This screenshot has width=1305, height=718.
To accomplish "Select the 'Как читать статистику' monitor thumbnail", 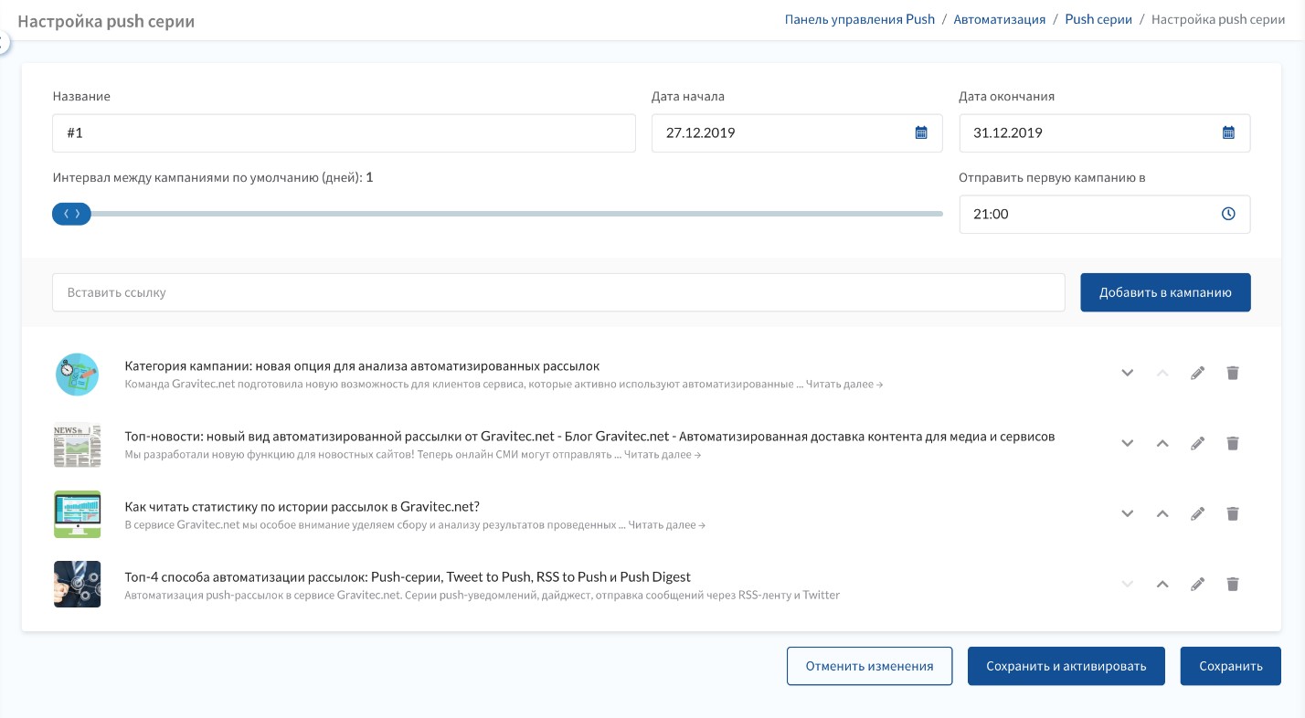I will (x=77, y=515).
